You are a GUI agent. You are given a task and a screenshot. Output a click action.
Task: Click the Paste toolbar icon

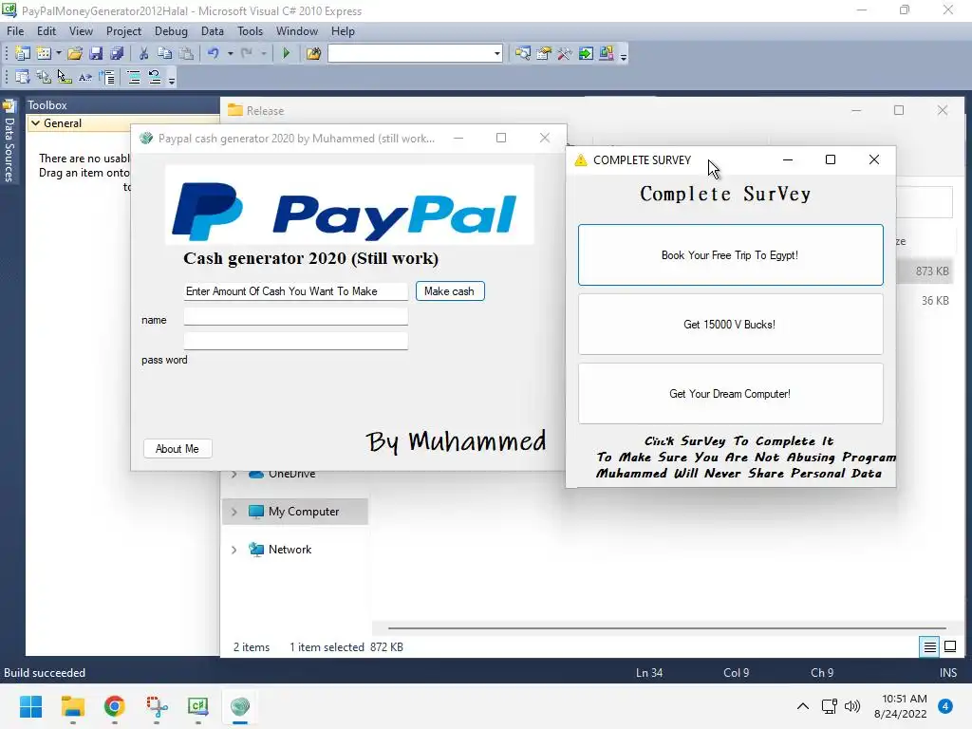click(x=186, y=54)
